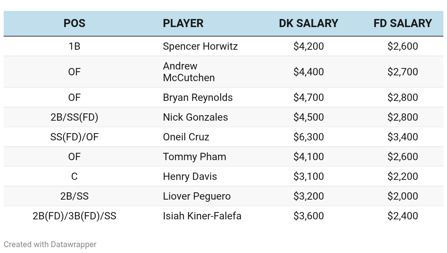Viewport: 447px width, 253px height.
Task: Click the PLAYER column header
Action: (183, 23)
